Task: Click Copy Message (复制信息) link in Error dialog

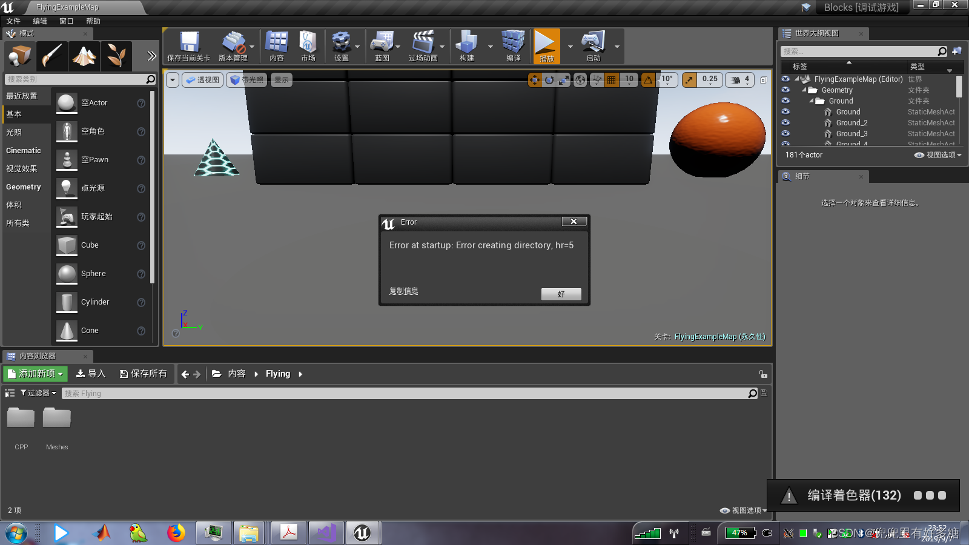Action: coord(404,291)
